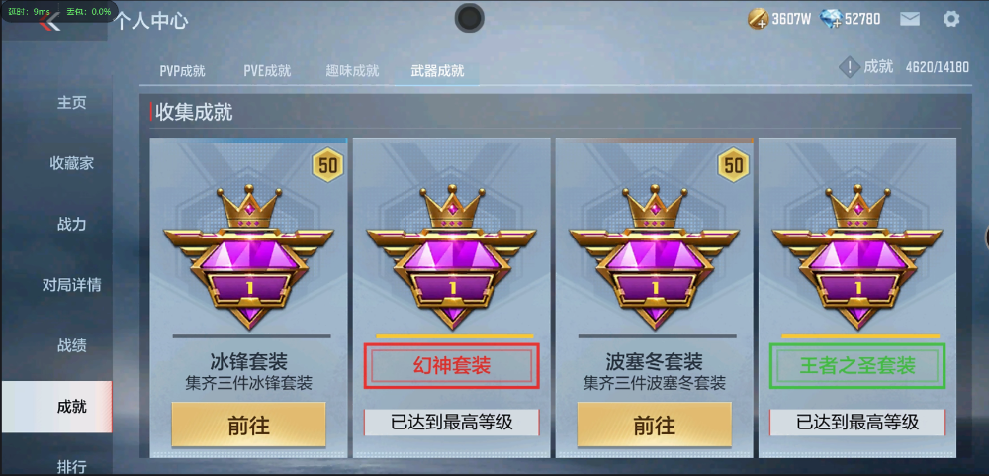The width and height of the screenshot is (989, 476).
Task: Click the back arrow icon
Action: [x=49, y=24]
